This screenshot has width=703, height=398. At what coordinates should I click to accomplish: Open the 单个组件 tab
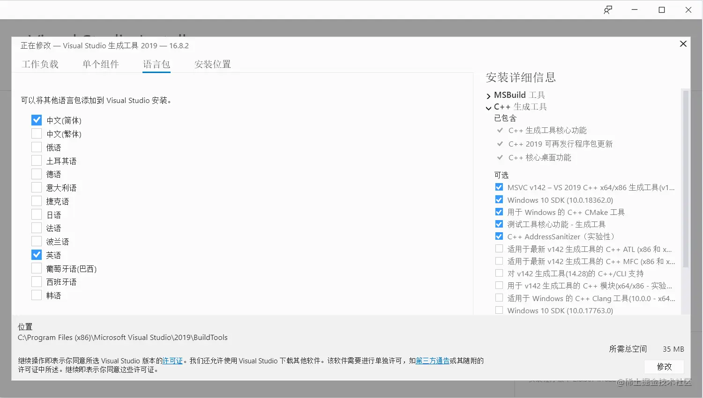point(101,64)
